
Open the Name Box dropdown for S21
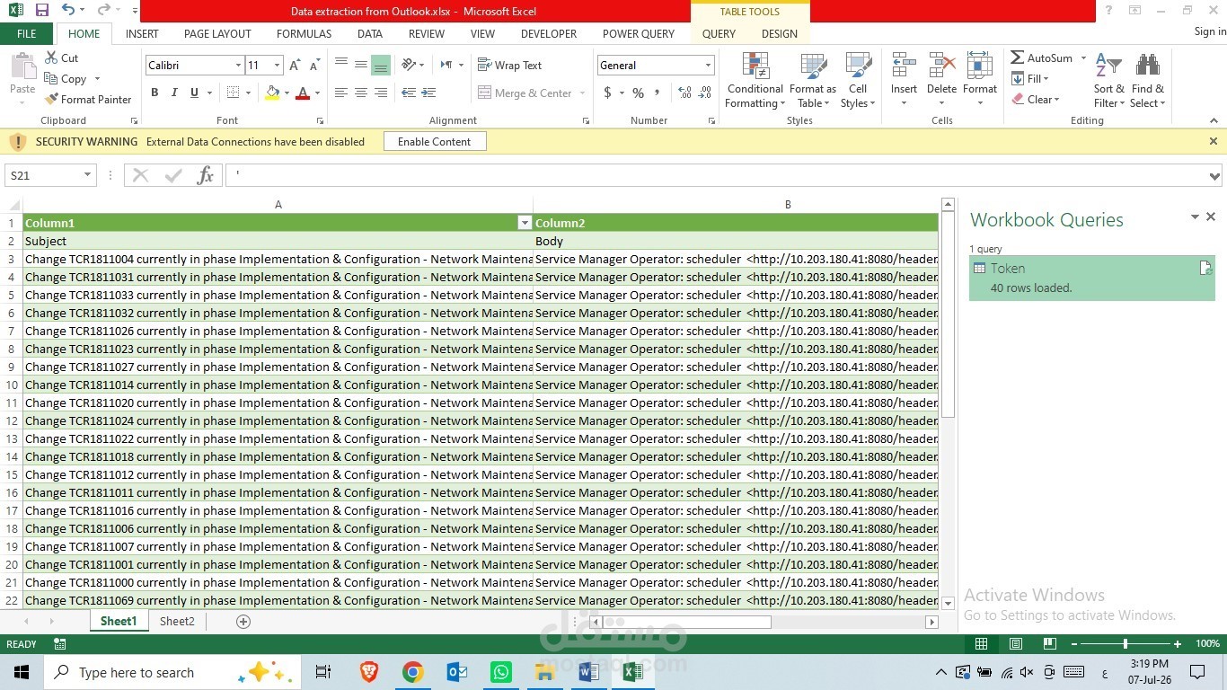click(87, 175)
